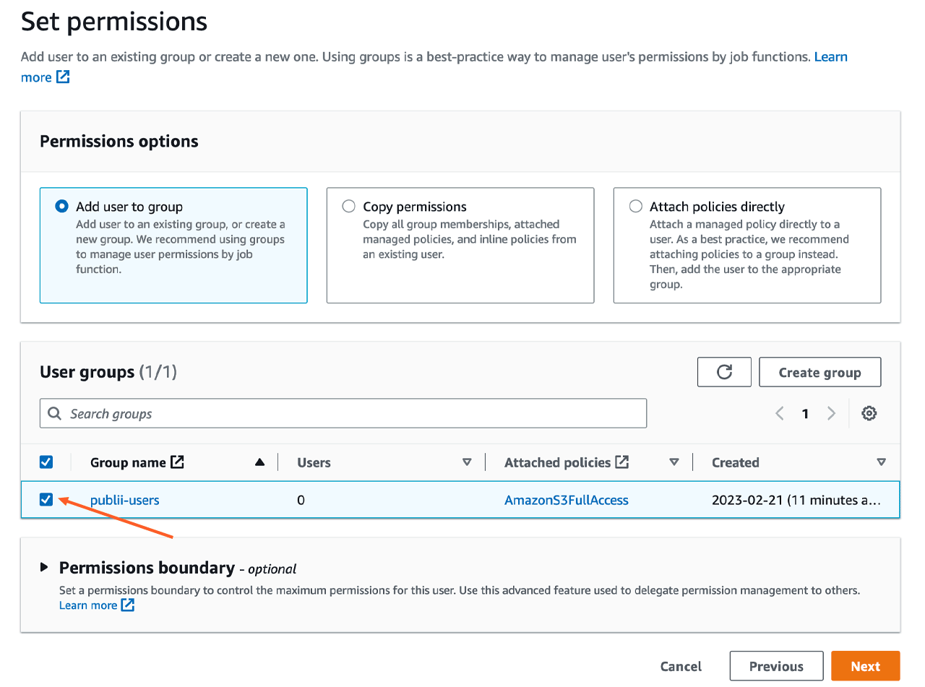Uncheck the publii-users group checkbox
Viewport: 925px width, 687px height.
coord(46,499)
